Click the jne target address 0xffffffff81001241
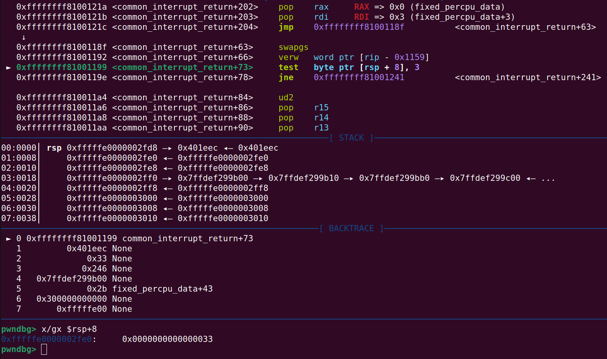 pyautogui.click(x=359, y=77)
